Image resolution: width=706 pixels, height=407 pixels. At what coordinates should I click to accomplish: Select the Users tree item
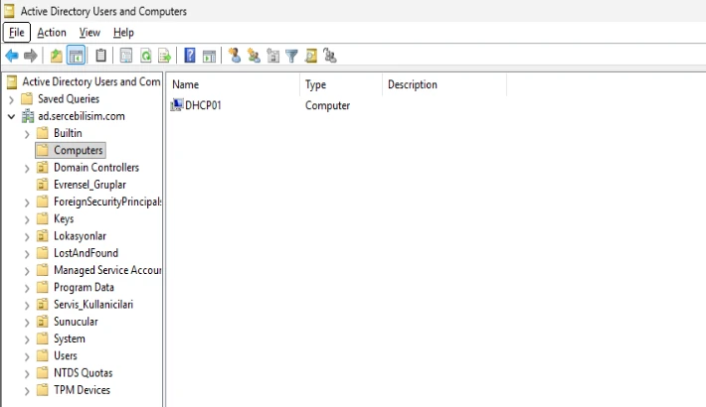point(66,355)
